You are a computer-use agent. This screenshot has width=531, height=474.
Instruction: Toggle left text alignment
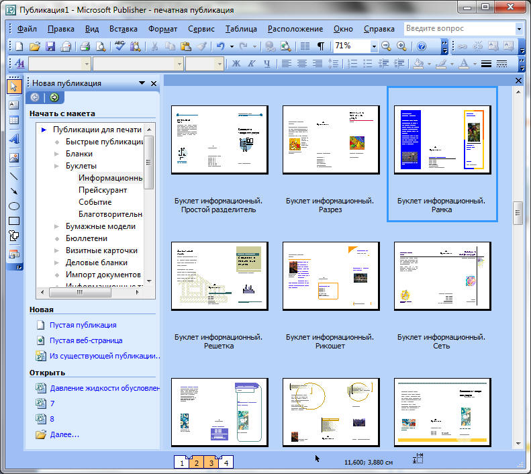(286, 63)
